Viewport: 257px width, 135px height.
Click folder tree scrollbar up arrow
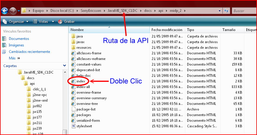(x=65, y=72)
